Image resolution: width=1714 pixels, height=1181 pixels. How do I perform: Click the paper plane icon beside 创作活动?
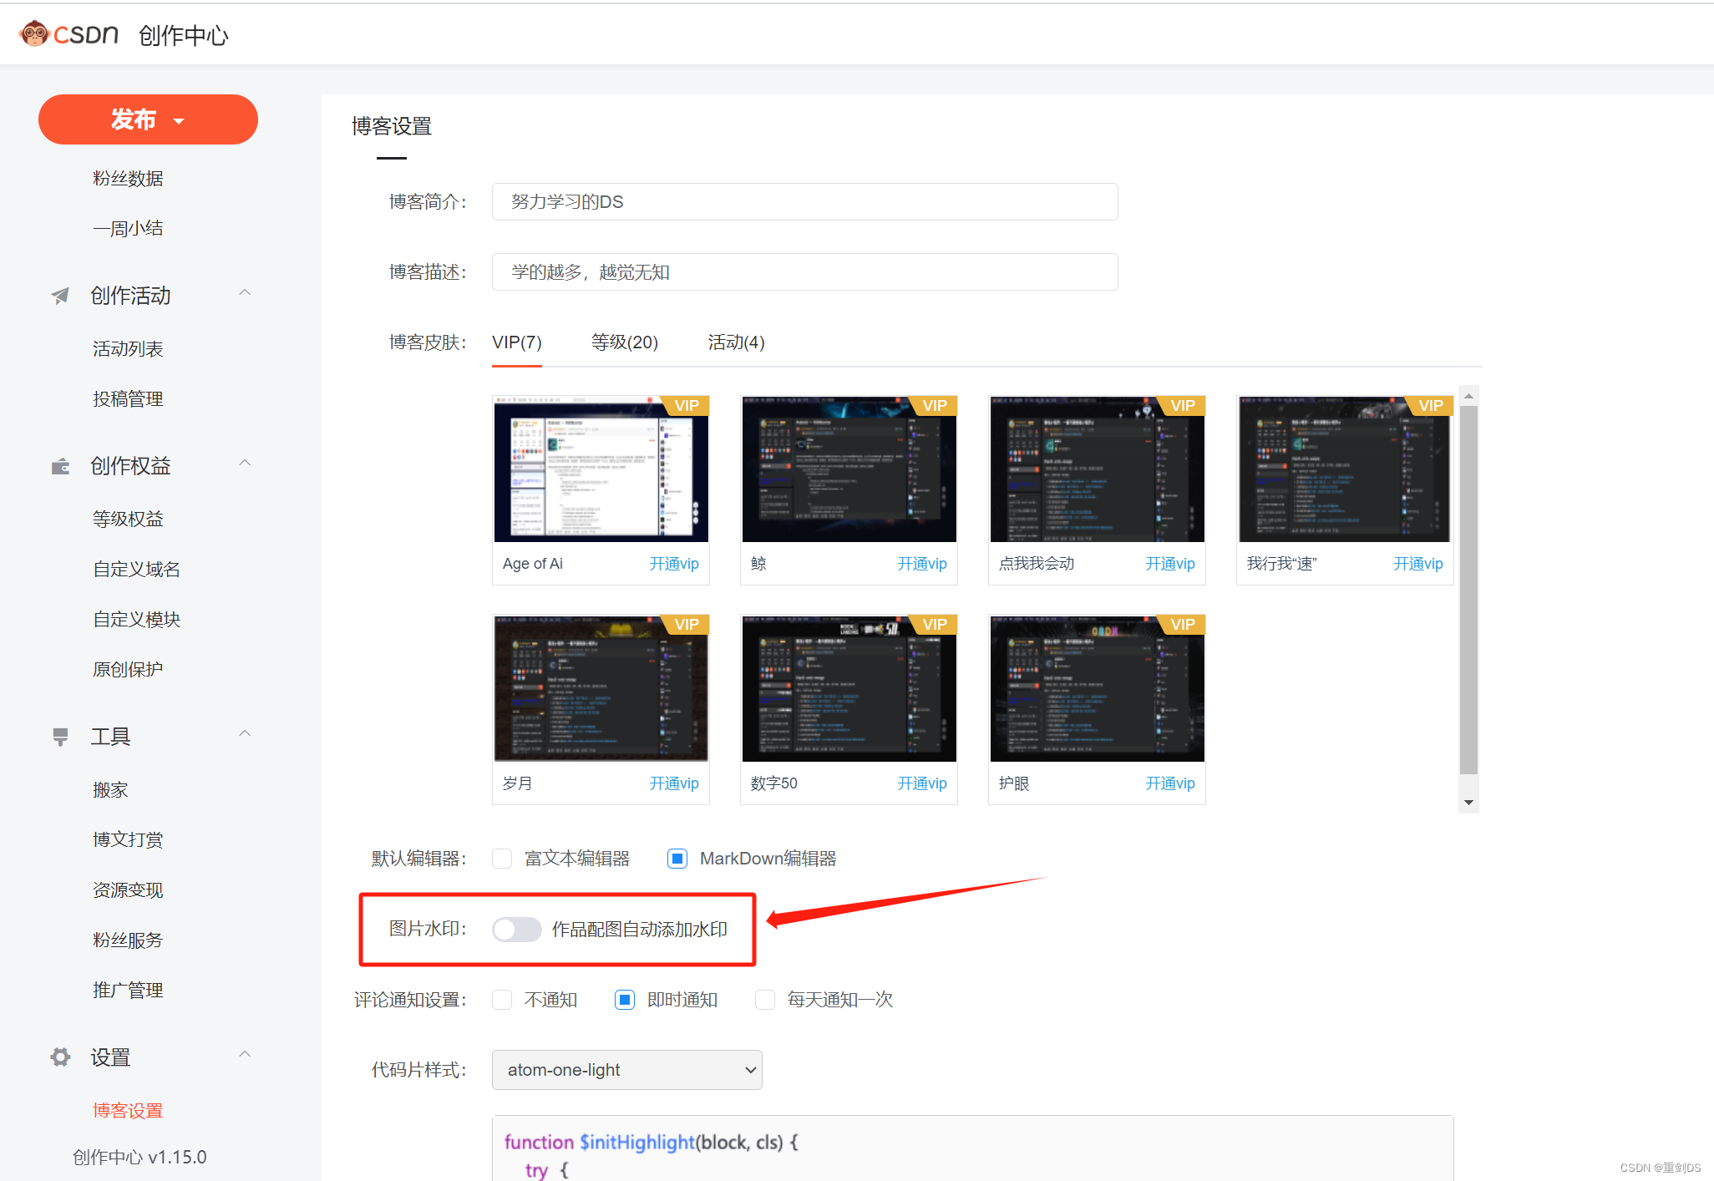coord(60,296)
